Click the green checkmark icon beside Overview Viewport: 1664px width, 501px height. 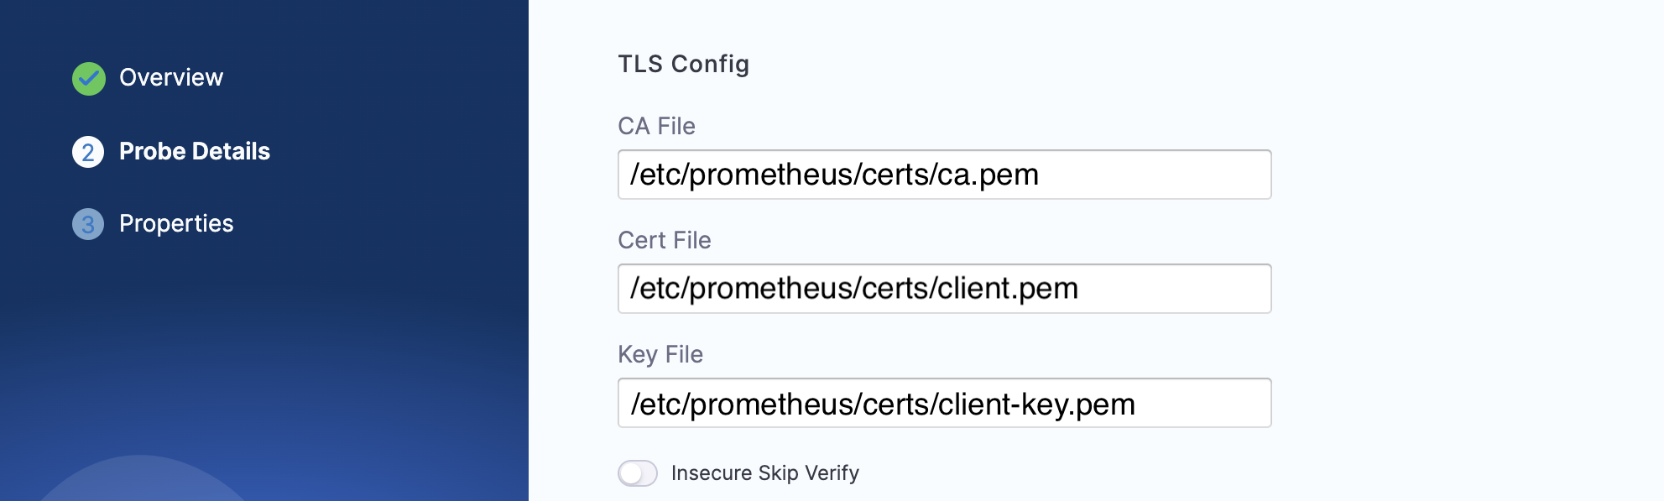tap(89, 79)
